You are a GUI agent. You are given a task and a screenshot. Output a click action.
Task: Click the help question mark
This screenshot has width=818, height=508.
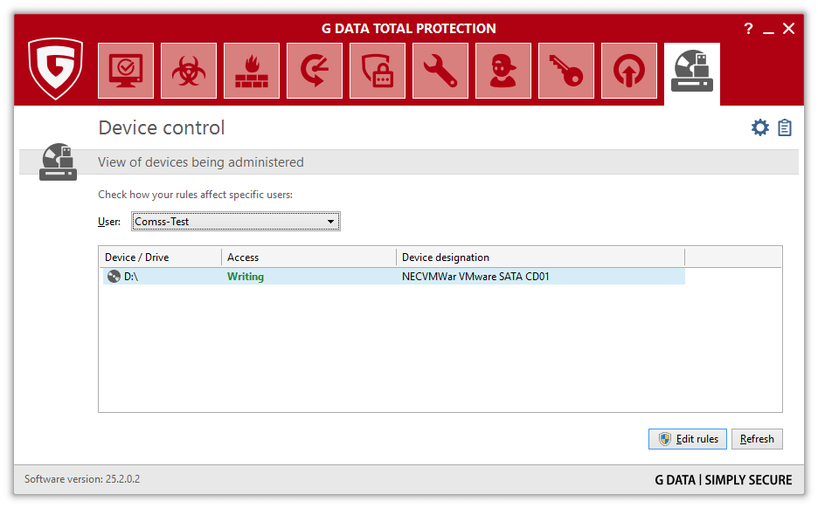tap(749, 29)
